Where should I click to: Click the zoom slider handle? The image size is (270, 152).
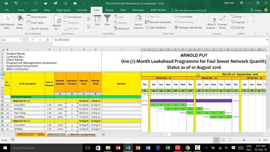244,140
